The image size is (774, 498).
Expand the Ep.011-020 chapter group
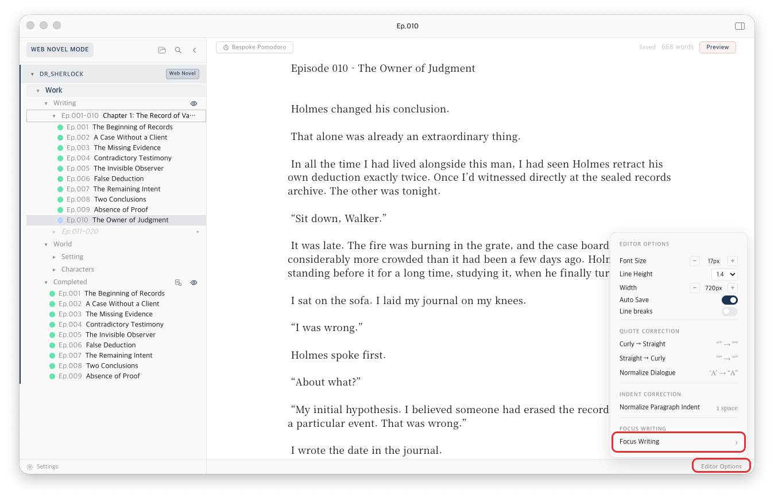54,232
